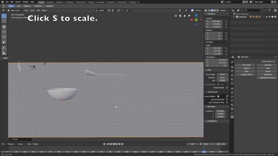Click the pan view hand icon
278x156 pixels.
(x=185, y=16)
